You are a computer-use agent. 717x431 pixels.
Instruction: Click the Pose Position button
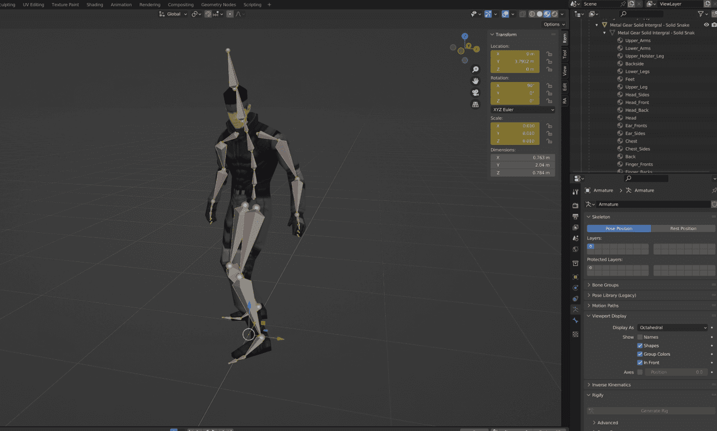619,228
